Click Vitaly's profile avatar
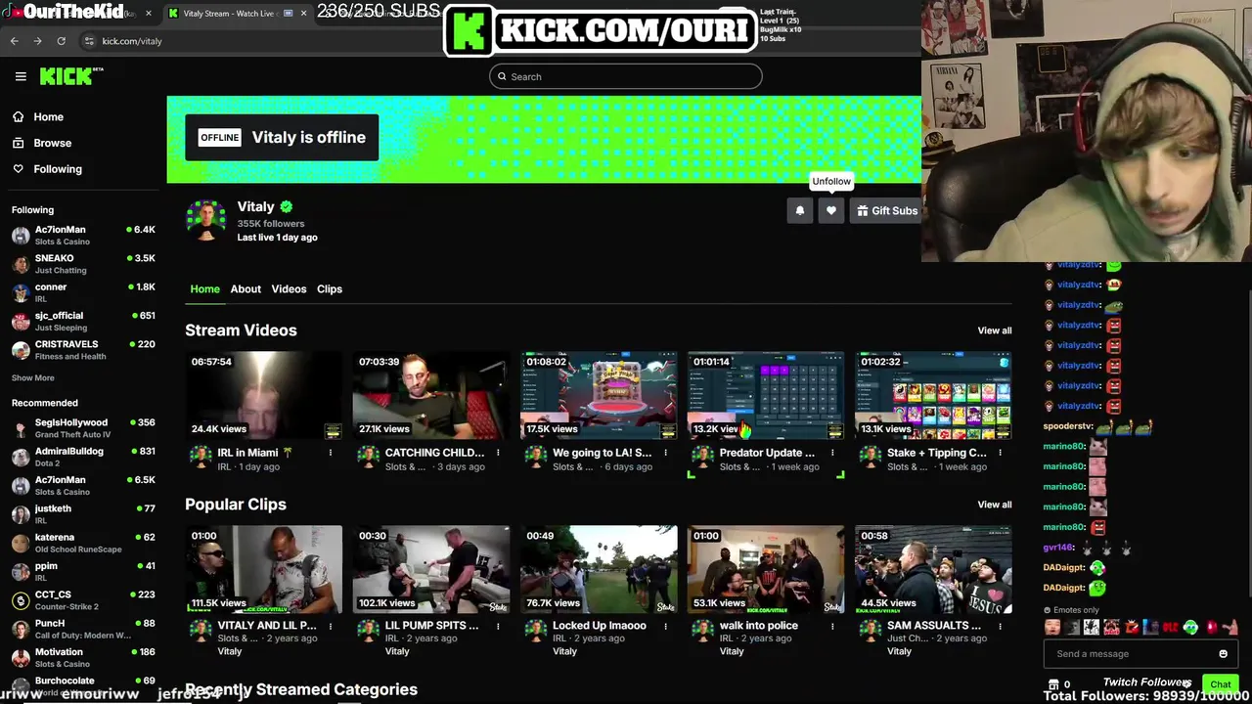The height and width of the screenshot is (704, 1252). [x=206, y=220]
